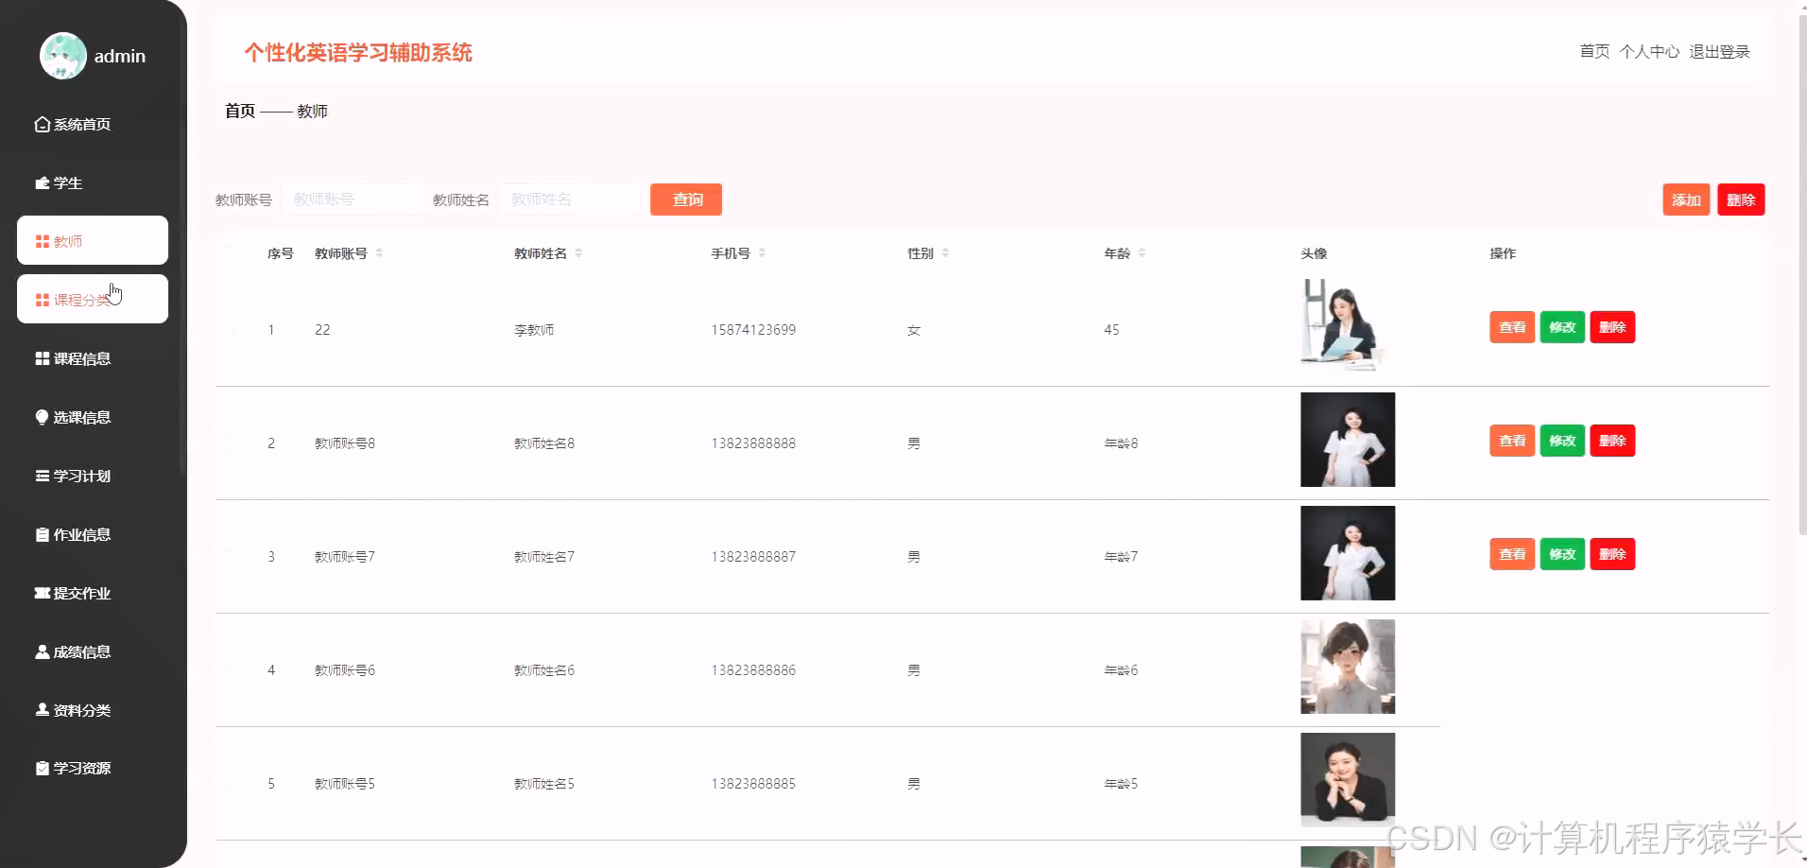1807x868 pixels.
Task: Click 退出登录 to log out
Action: coord(1719,51)
